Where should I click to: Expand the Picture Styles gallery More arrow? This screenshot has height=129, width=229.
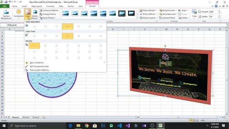(137, 18)
